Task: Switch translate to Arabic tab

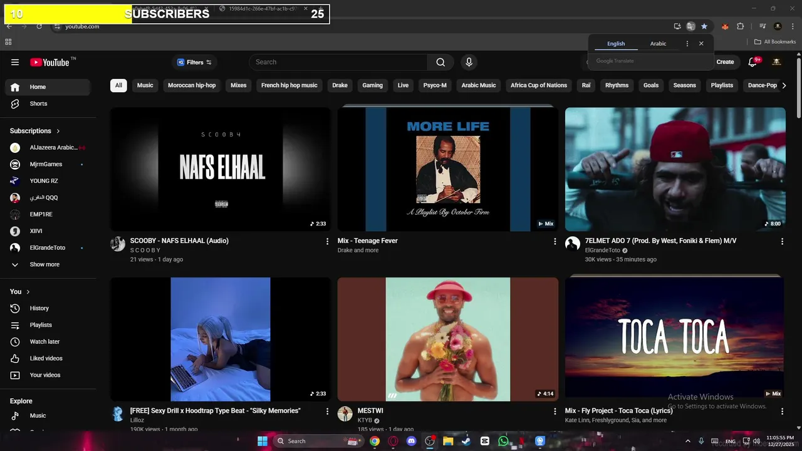Action: coord(658,44)
